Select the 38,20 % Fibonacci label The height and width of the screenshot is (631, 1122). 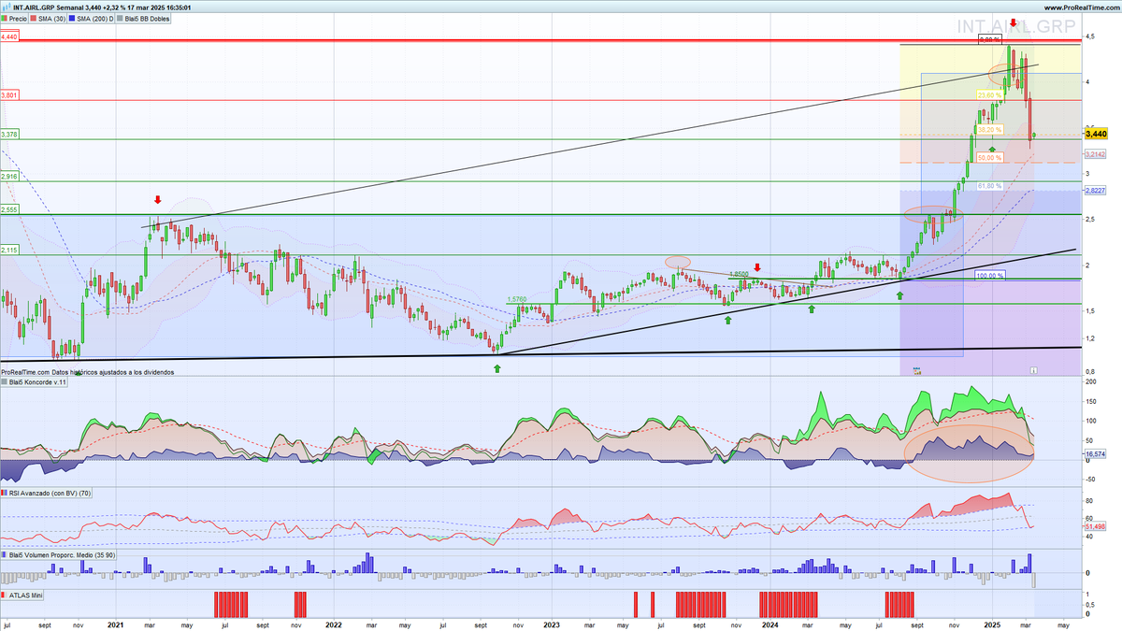989,130
